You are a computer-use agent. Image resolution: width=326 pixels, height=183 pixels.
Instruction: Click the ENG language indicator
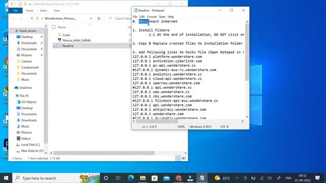click(288, 178)
